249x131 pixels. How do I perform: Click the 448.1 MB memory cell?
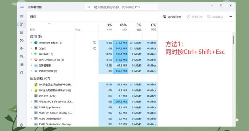pos(121,54)
